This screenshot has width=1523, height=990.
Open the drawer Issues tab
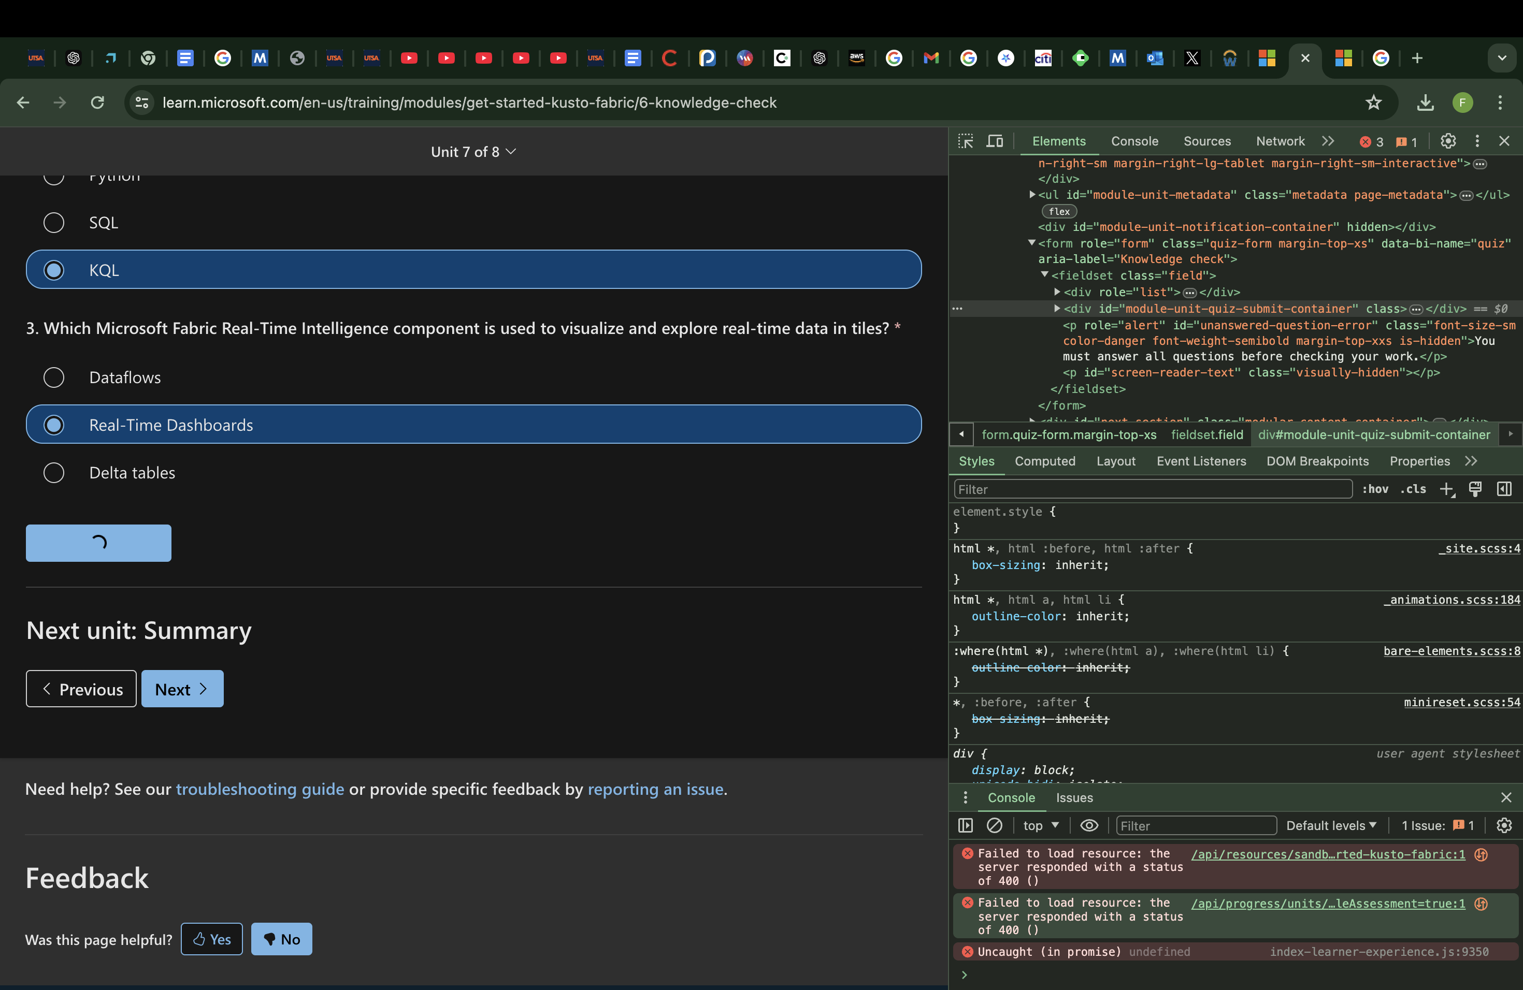pos(1074,797)
